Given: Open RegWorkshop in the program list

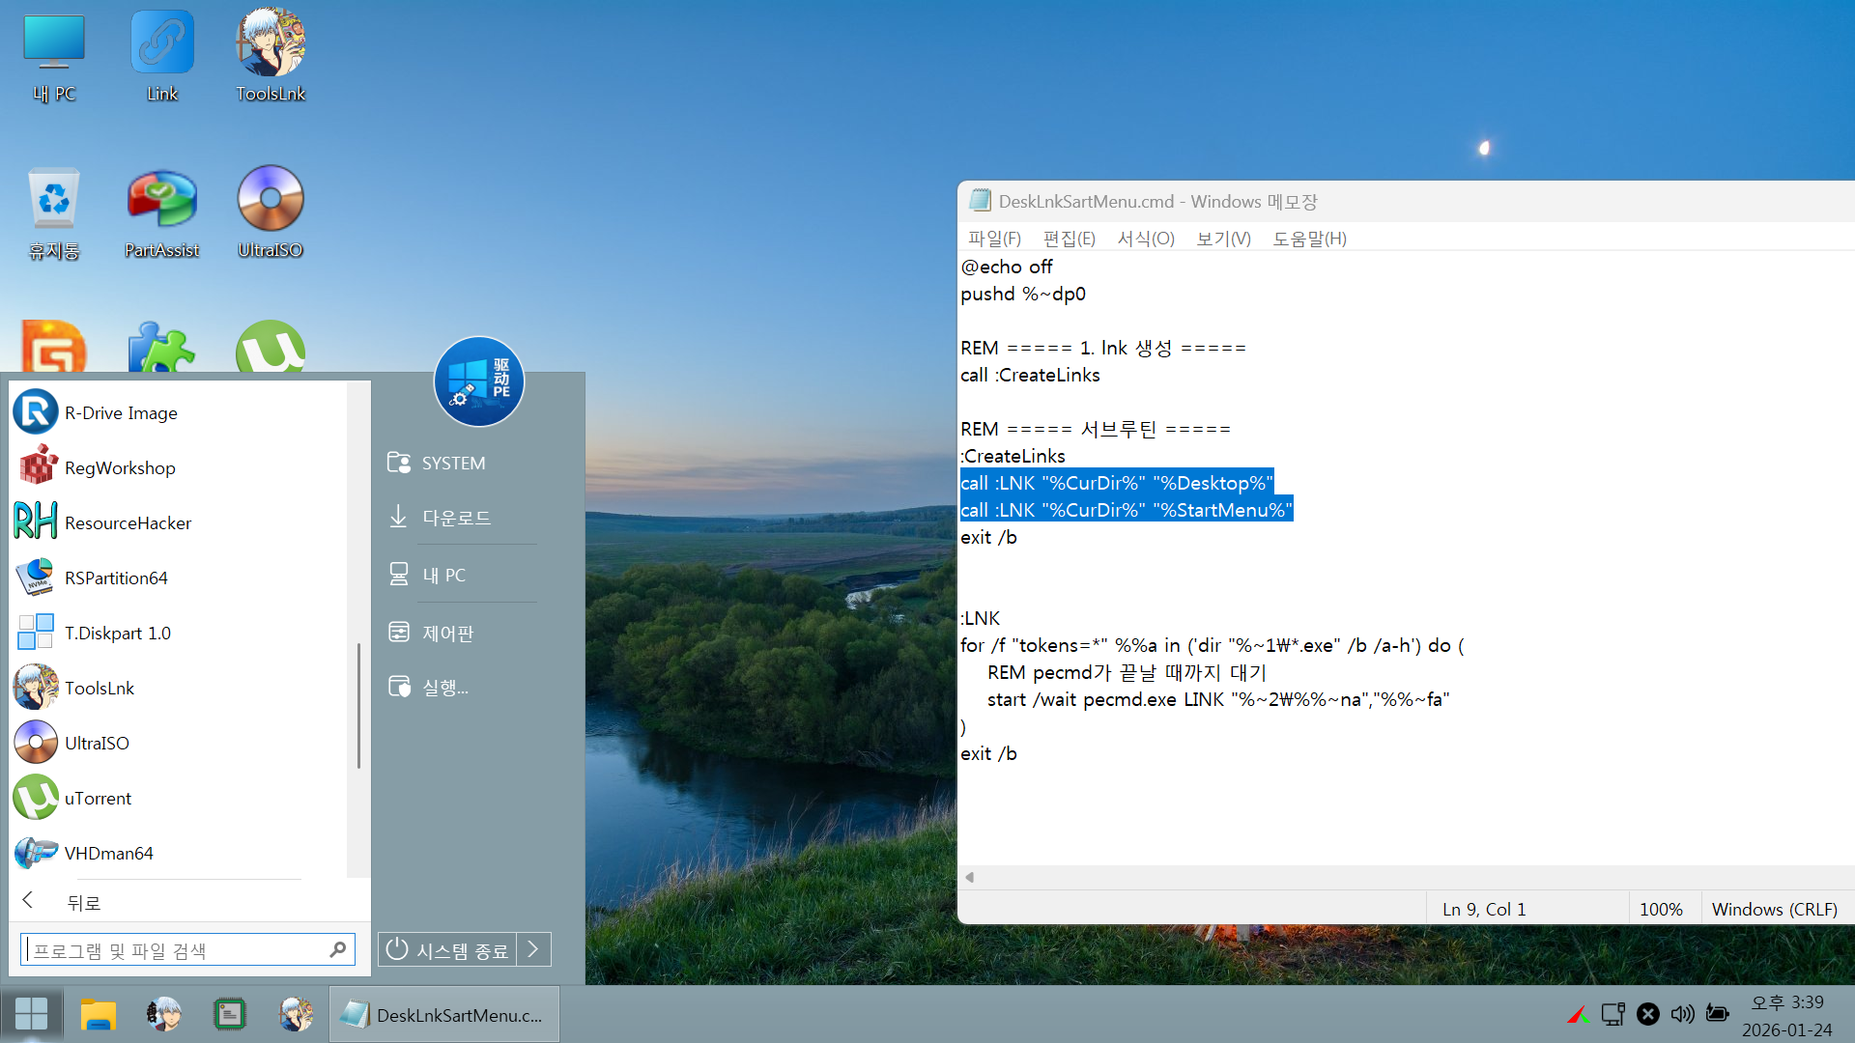Looking at the screenshot, I should coord(119,467).
